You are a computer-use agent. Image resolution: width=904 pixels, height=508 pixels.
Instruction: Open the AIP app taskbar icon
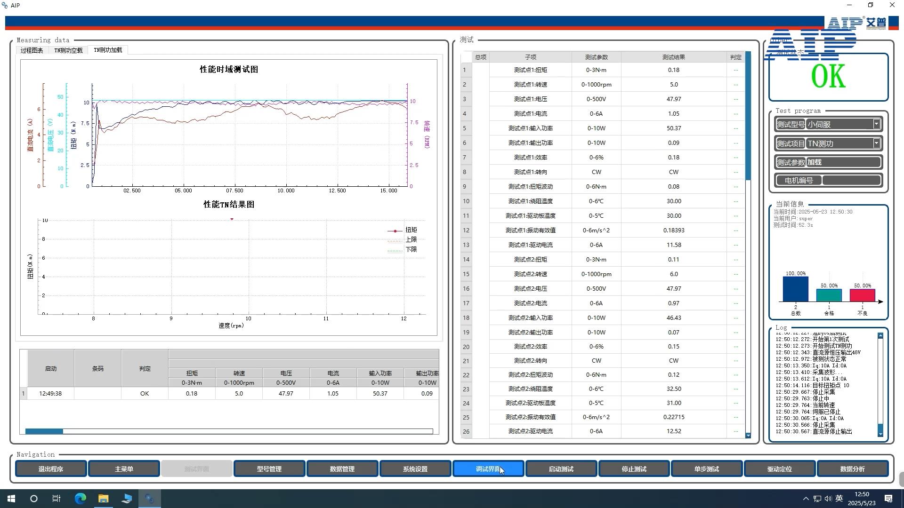(150, 499)
